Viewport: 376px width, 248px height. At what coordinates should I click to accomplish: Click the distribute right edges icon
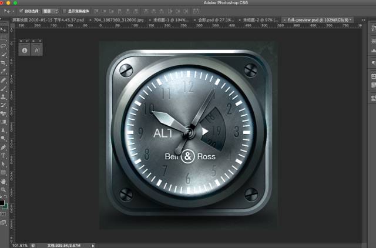click(x=186, y=11)
